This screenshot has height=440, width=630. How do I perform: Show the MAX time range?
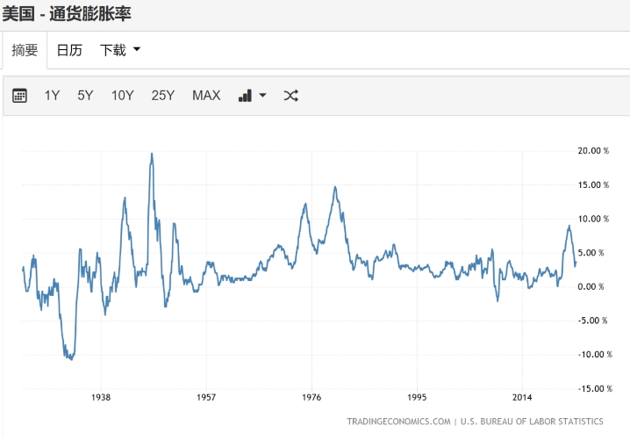[206, 96]
